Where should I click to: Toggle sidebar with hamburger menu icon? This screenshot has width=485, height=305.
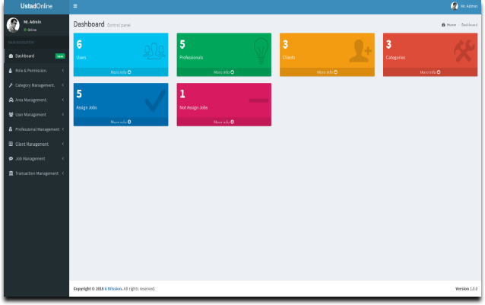[75, 6]
